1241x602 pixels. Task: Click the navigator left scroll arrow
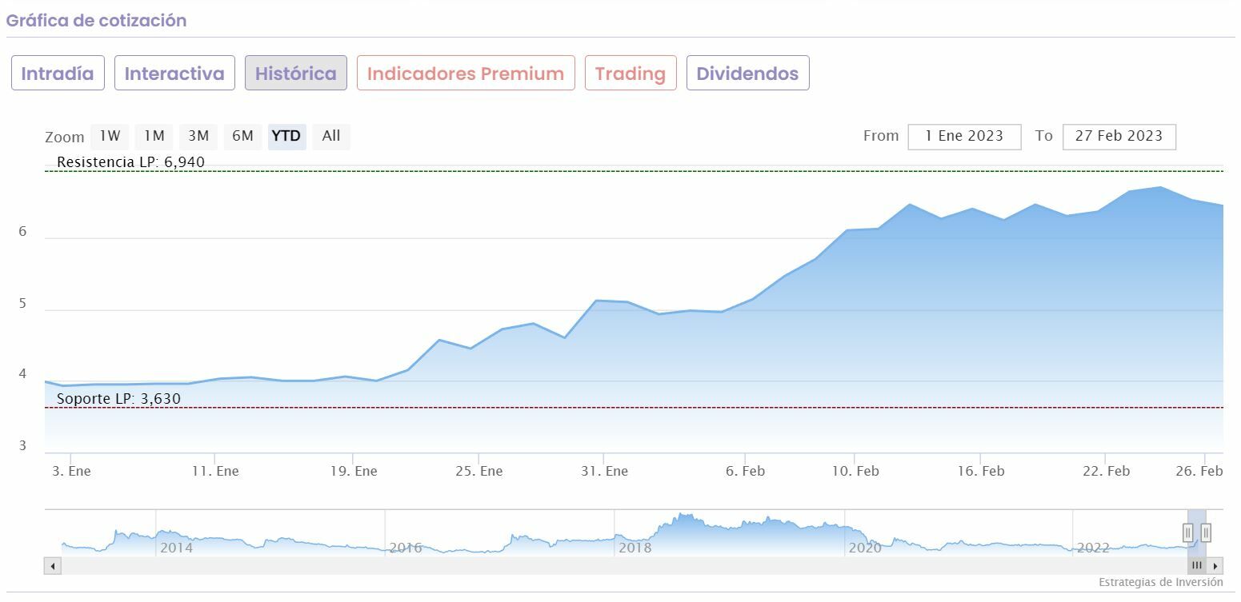pyautogui.click(x=53, y=566)
